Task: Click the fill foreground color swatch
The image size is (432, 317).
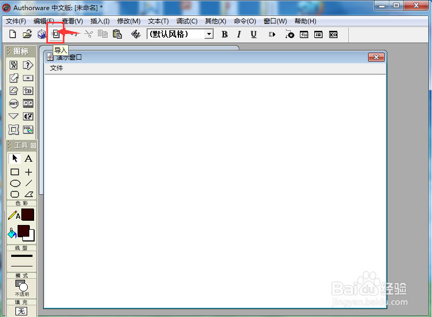Action: coord(23,231)
